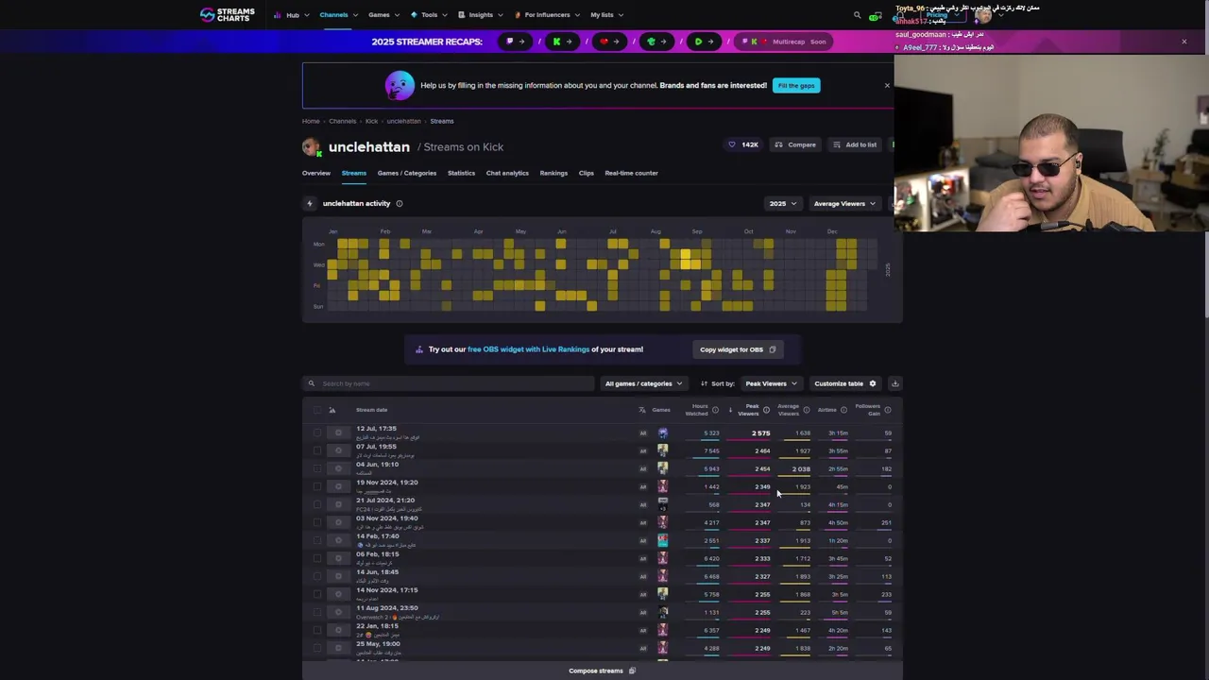Click the info icon next to Average Viewers column
Image resolution: width=1209 pixels, height=680 pixels.
pyautogui.click(x=806, y=410)
